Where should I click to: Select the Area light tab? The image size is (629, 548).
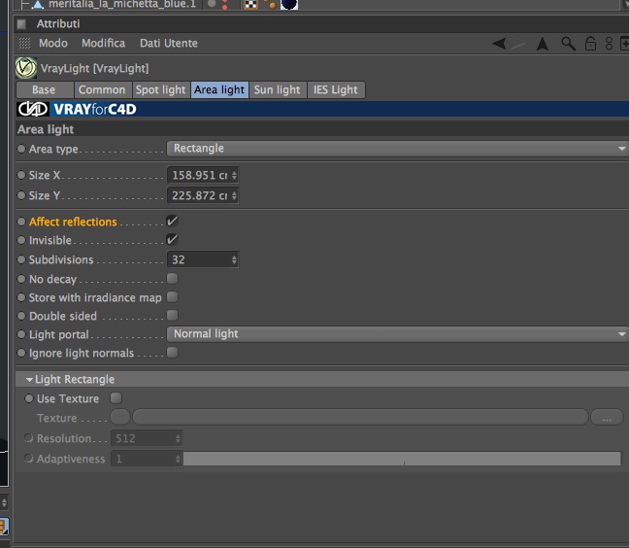coord(219,89)
